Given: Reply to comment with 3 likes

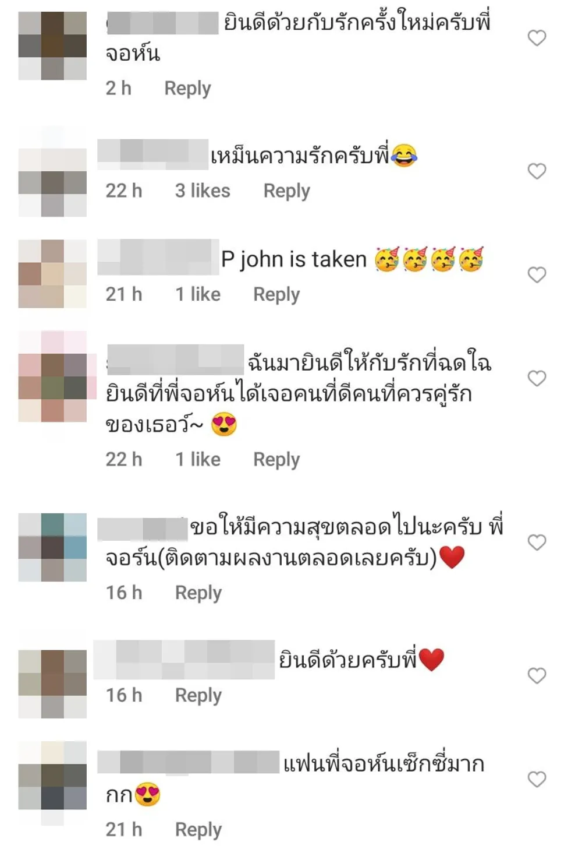Looking at the screenshot, I should 286,191.
